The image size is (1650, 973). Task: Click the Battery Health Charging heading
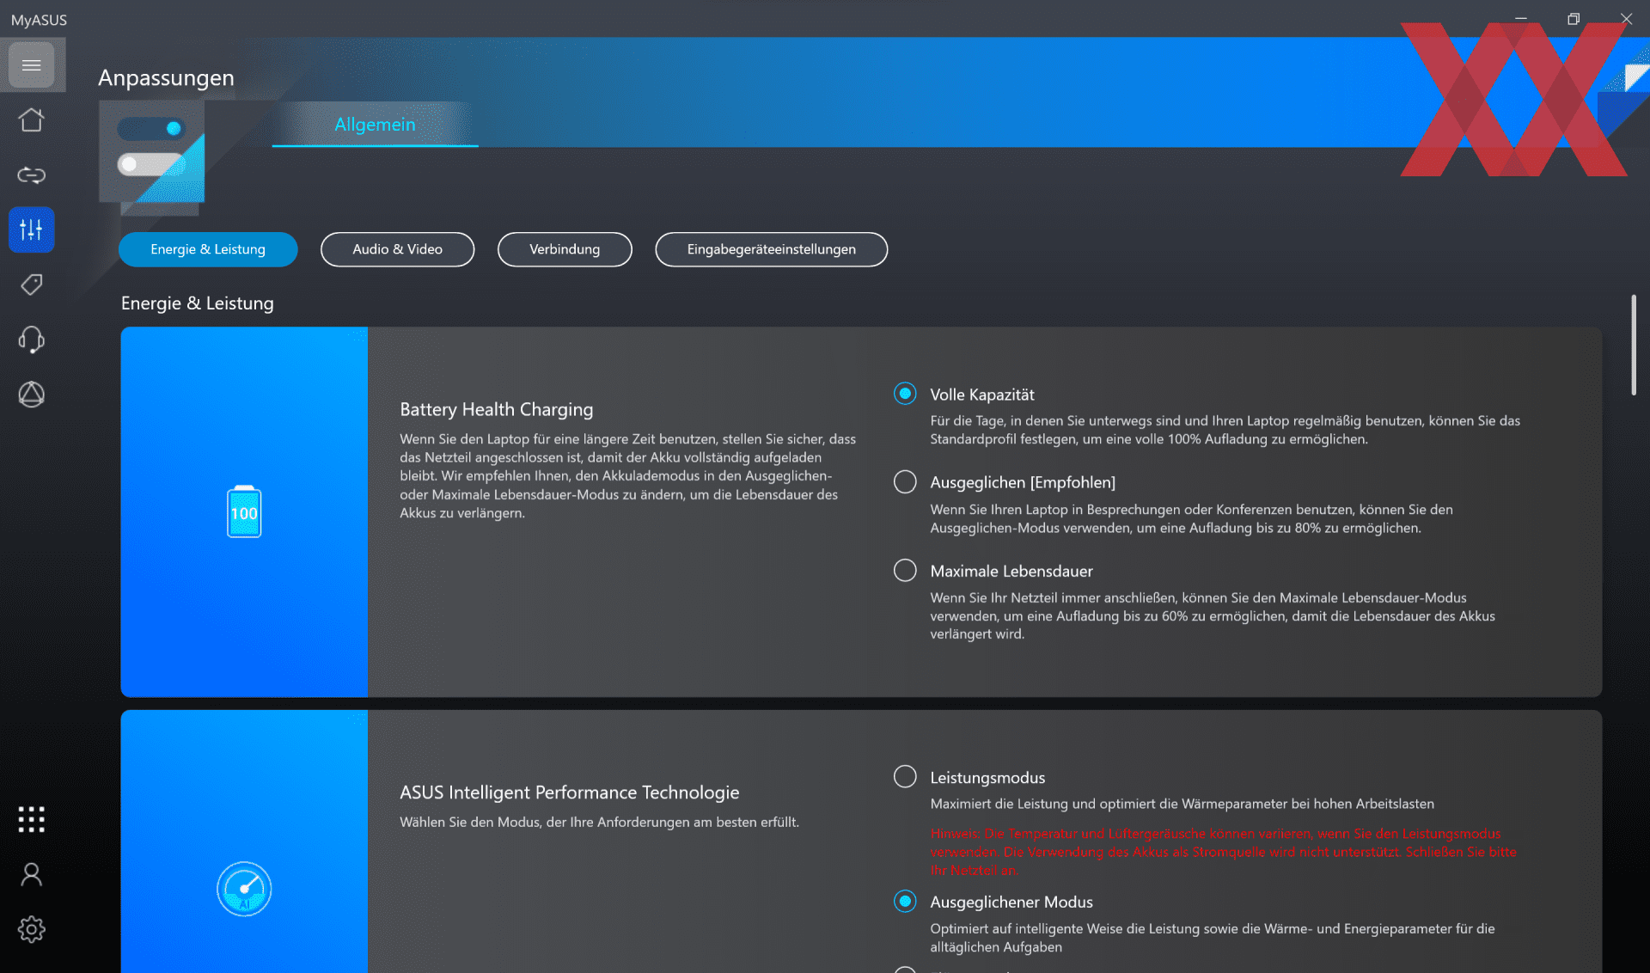coord(496,409)
